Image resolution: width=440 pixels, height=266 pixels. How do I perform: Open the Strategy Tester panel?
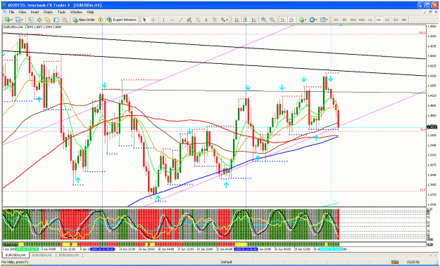[65, 20]
